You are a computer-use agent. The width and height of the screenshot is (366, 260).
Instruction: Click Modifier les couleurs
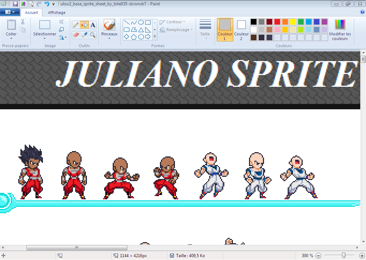tap(340, 29)
